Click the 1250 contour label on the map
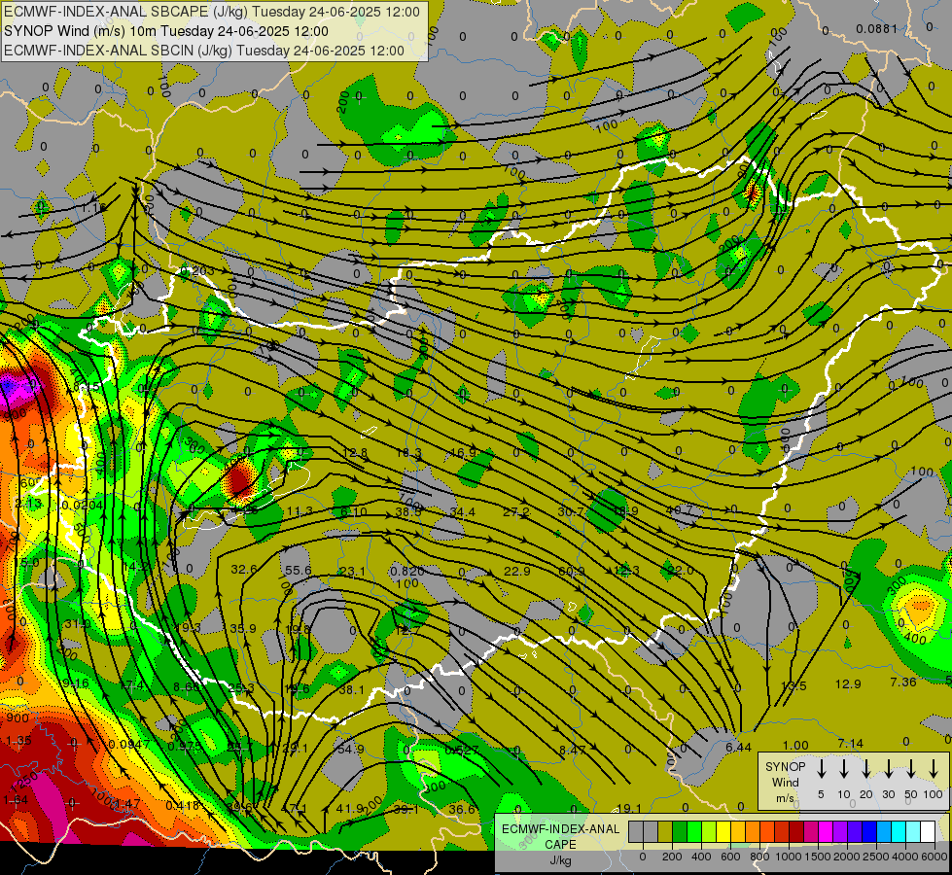Viewport: 952px width, 875px height. [x=24, y=782]
